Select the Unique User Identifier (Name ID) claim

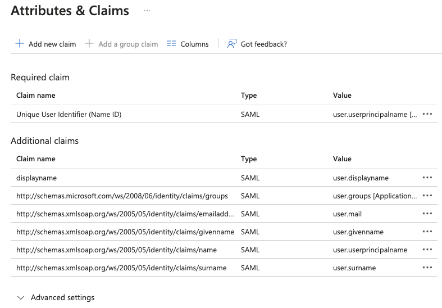(x=69, y=114)
